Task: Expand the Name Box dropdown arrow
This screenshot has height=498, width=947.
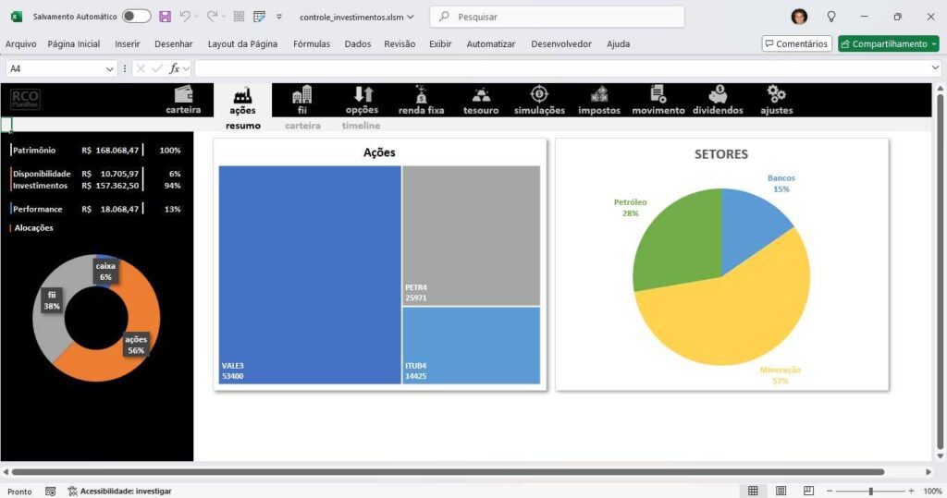Action: [109, 68]
